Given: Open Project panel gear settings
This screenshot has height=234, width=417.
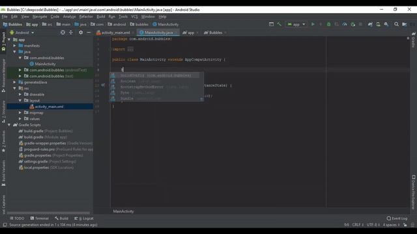Looking at the screenshot, I should click(81, 32).
